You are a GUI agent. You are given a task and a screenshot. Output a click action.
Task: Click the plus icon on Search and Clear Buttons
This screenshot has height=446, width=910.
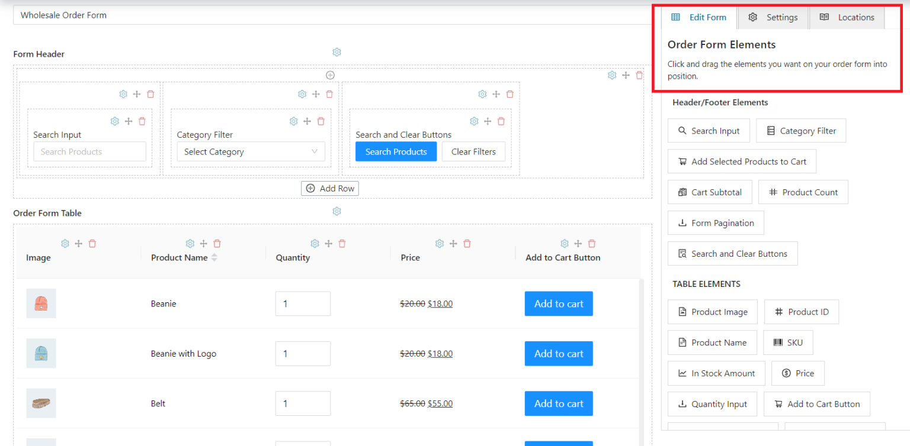[487, 121]
